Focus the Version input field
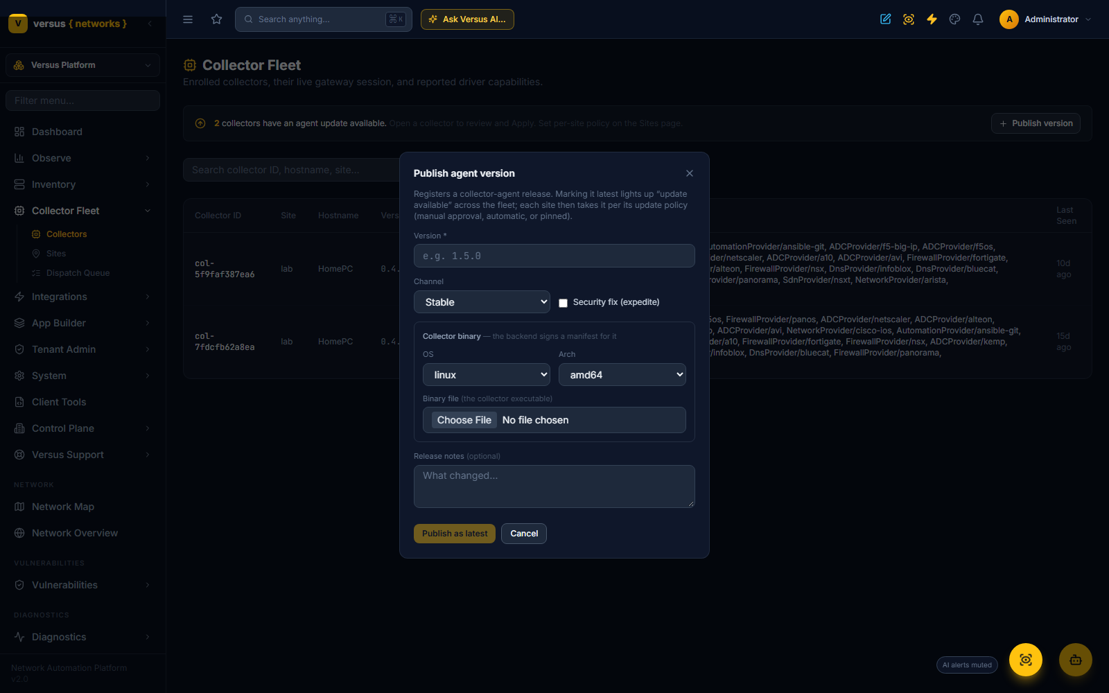The width and height of the screenshot is (1109, 693). [x=554, y=256]
